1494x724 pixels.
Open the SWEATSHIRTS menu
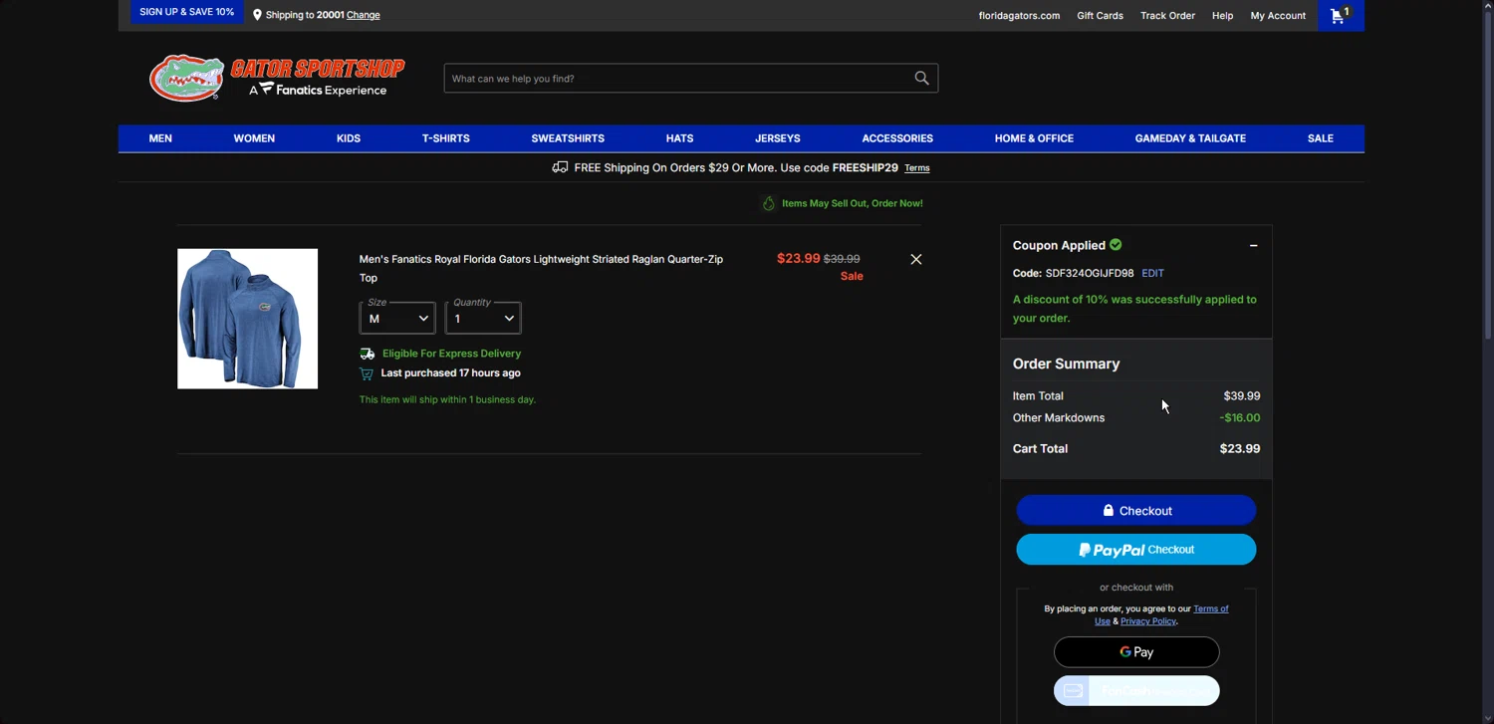click(x=568, y=138)
